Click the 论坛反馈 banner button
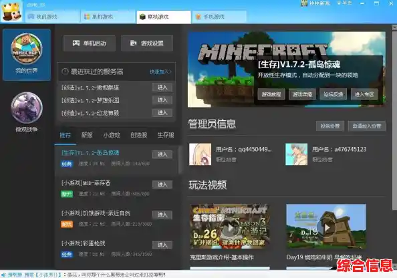This screenshot has width=397, height=278. click(x=334, y=94)
